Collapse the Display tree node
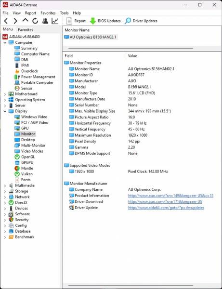The width and height of the screenshot is (222, 289). (5, 111)
